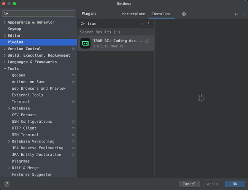Click the project-level icon beside SSH Configurations

pyautogui.click(x=73, y=122)
